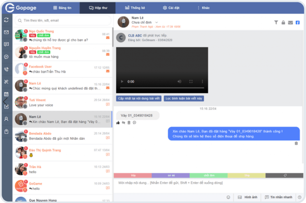Click the phone call icon in sidebar
Image resolution: width=306 pixels, height=203 pixels.
click(6, 69)
